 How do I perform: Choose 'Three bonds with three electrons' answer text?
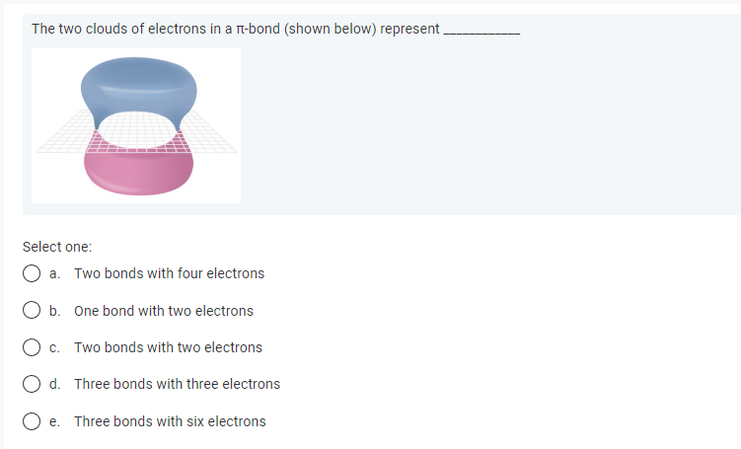click(178, 384)
